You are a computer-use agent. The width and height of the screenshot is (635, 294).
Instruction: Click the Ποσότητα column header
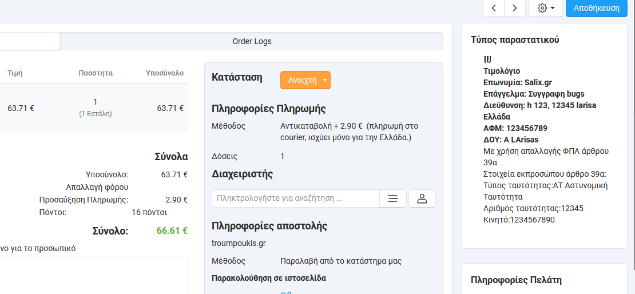click(x=96, y=73)
